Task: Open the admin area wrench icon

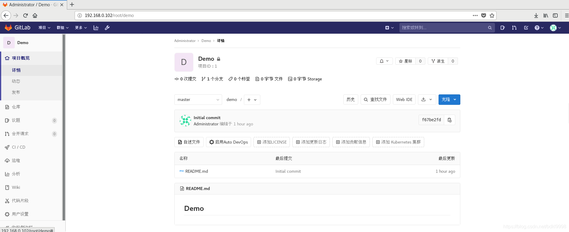Action: coord(107,28)
